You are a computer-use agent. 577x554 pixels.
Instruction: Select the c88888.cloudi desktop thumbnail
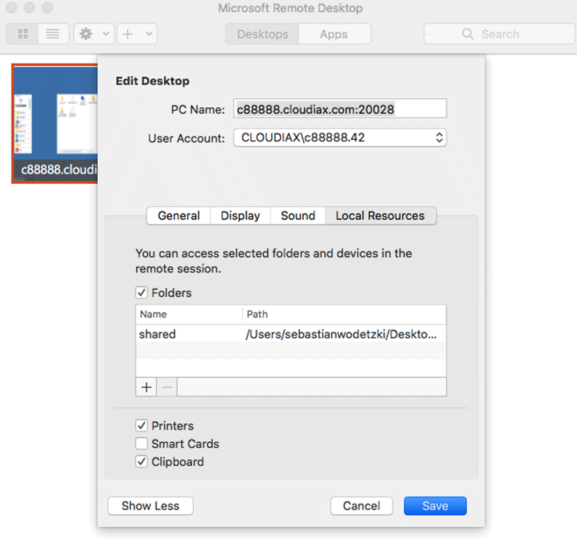click(x=54, y=124)
